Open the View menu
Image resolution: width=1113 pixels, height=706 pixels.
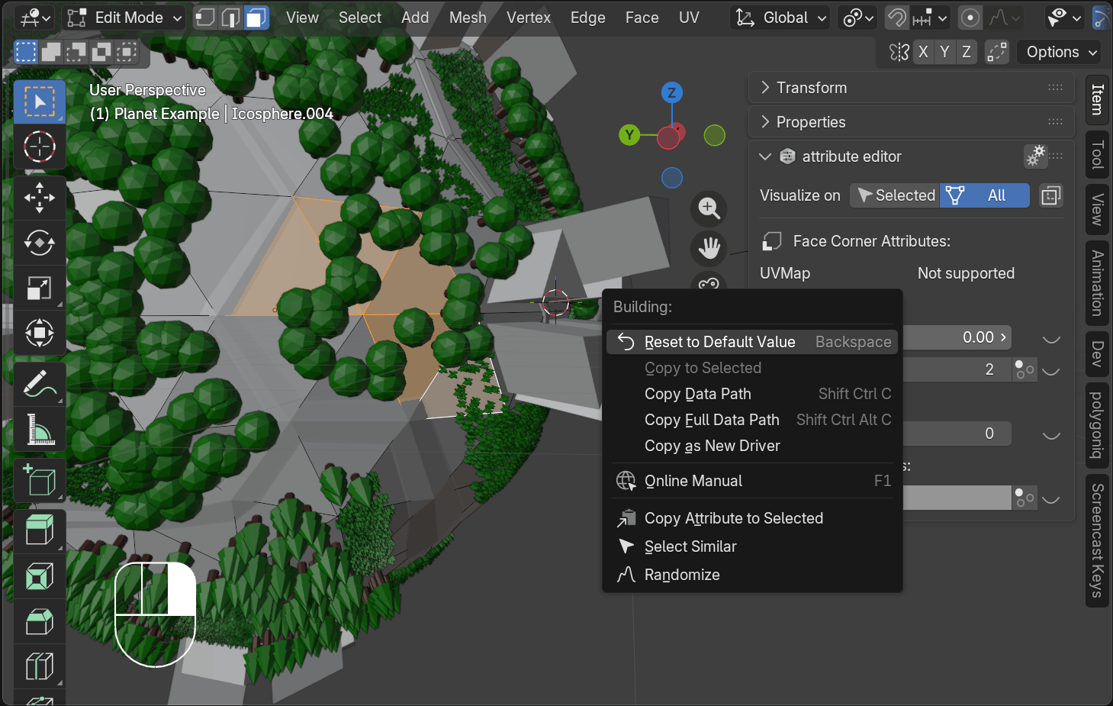click(x=302, y=18)
